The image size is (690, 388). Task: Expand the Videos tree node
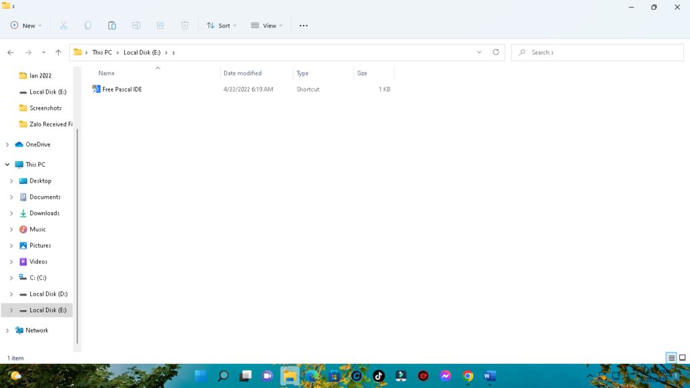coord(11,262)
